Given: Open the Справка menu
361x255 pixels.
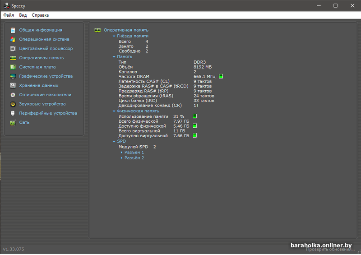Looking at the screenshot, I should [40, 15].
